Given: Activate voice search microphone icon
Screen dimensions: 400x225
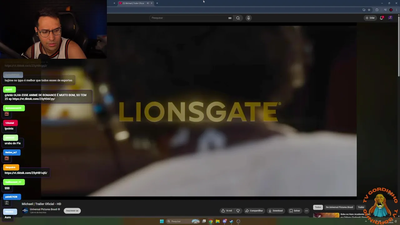Looking at the screenshot, I should coord(248,18).
